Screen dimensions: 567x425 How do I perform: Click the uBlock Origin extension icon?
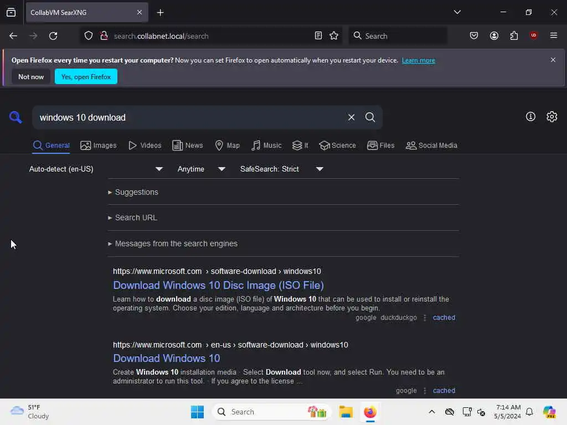(x=534, y=35)
